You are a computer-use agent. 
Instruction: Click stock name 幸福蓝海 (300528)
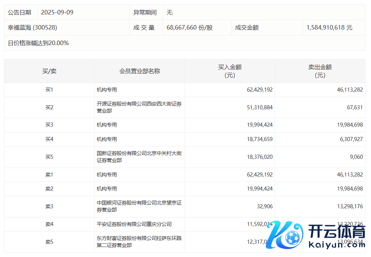(x=32, y=28)
